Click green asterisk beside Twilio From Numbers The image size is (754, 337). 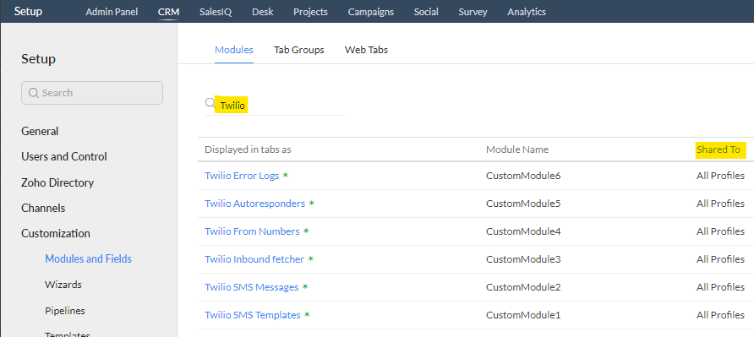coord(306,231)
